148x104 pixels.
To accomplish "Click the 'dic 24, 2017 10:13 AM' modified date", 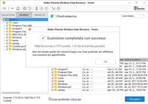I will [x=135, y=87].
